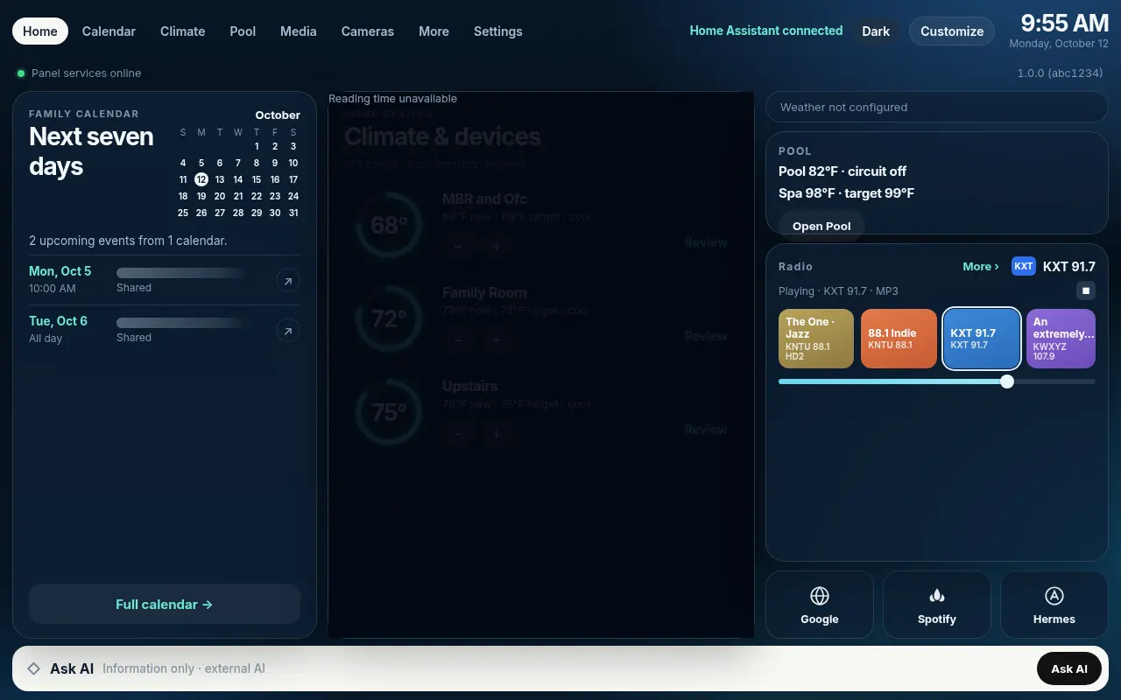The width and height of the screenshot is (1121, 700).
Task: Open the Climate tab
Action: coord(183,31)
